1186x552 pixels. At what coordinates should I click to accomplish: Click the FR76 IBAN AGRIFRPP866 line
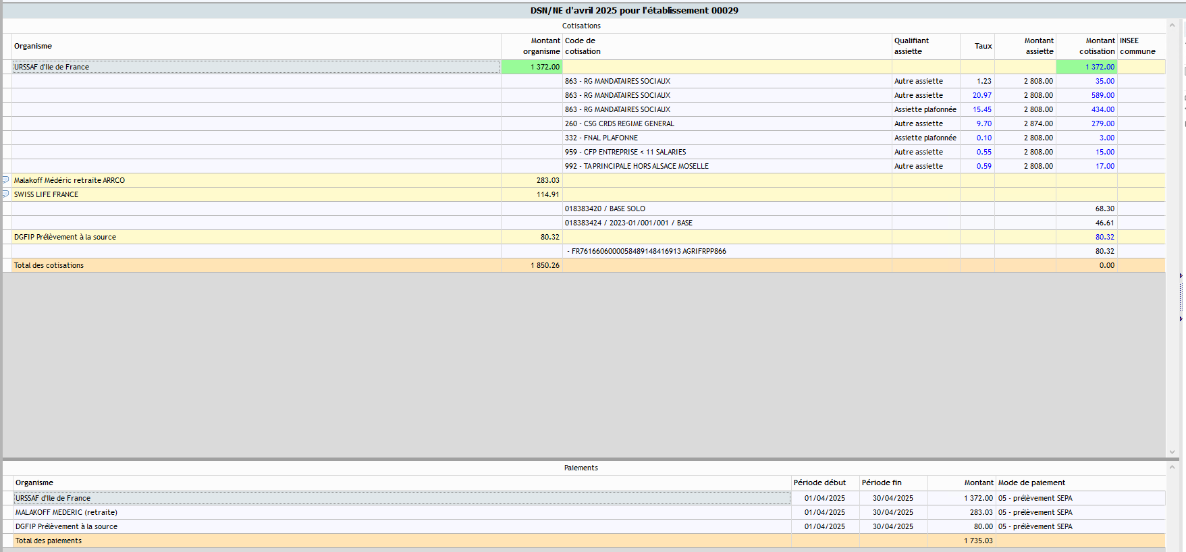click(x=647, y=251)
